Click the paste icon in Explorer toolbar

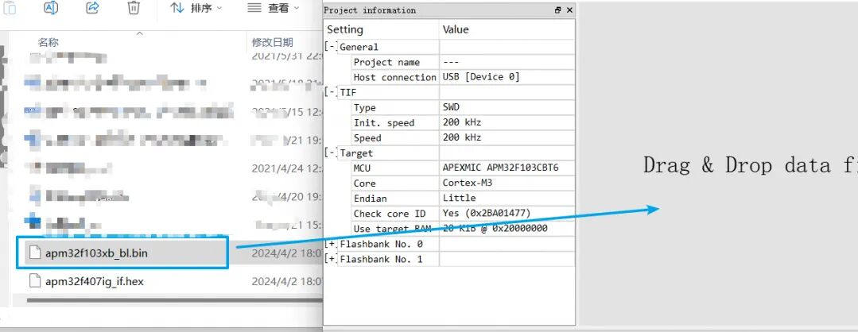pos(10,8)
